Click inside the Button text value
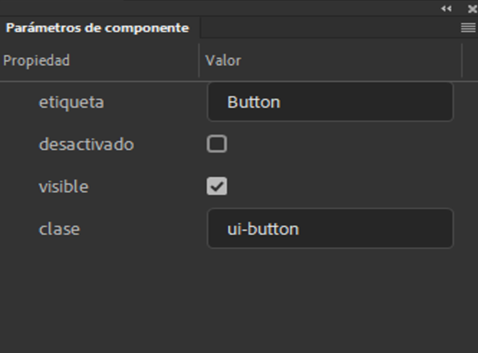Viewport: 478px width, 353px height. point(253,102)
